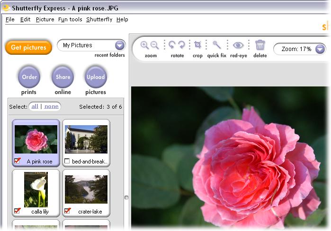
Task: Select the crop tool icon
Action: [197, 45]
